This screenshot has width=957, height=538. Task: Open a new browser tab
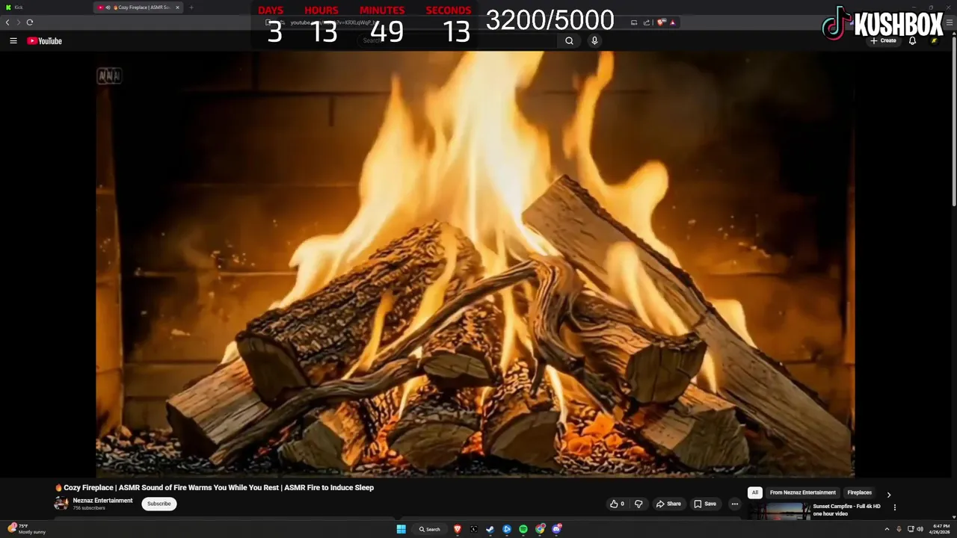coord(191,7)
